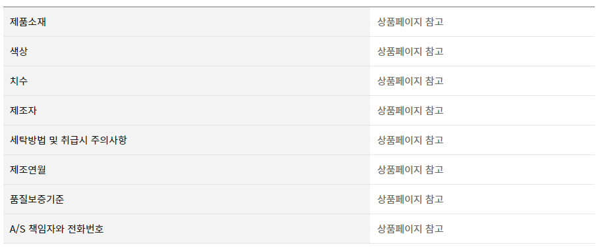Select the 제조연월 row label
This screenshot has width=598, height=251.
coord(28,170)
